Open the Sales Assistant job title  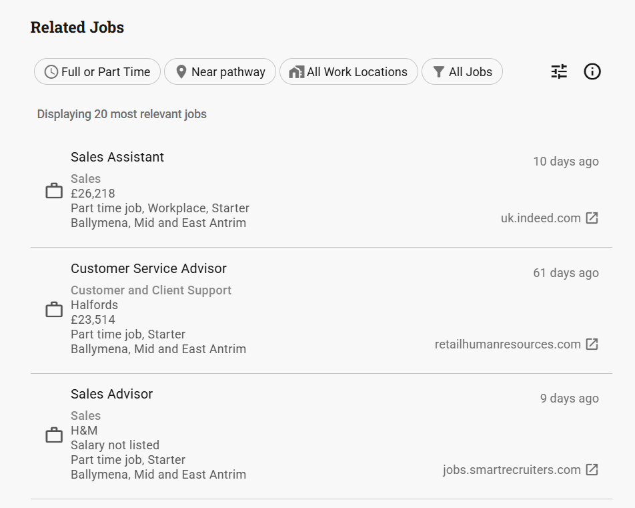tap(117, 157)
